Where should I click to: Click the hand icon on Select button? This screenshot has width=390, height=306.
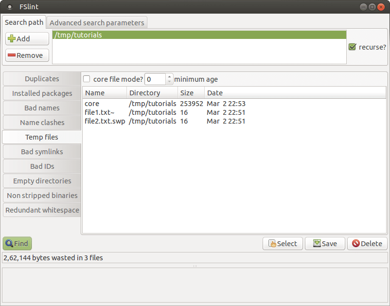(272, 244)
